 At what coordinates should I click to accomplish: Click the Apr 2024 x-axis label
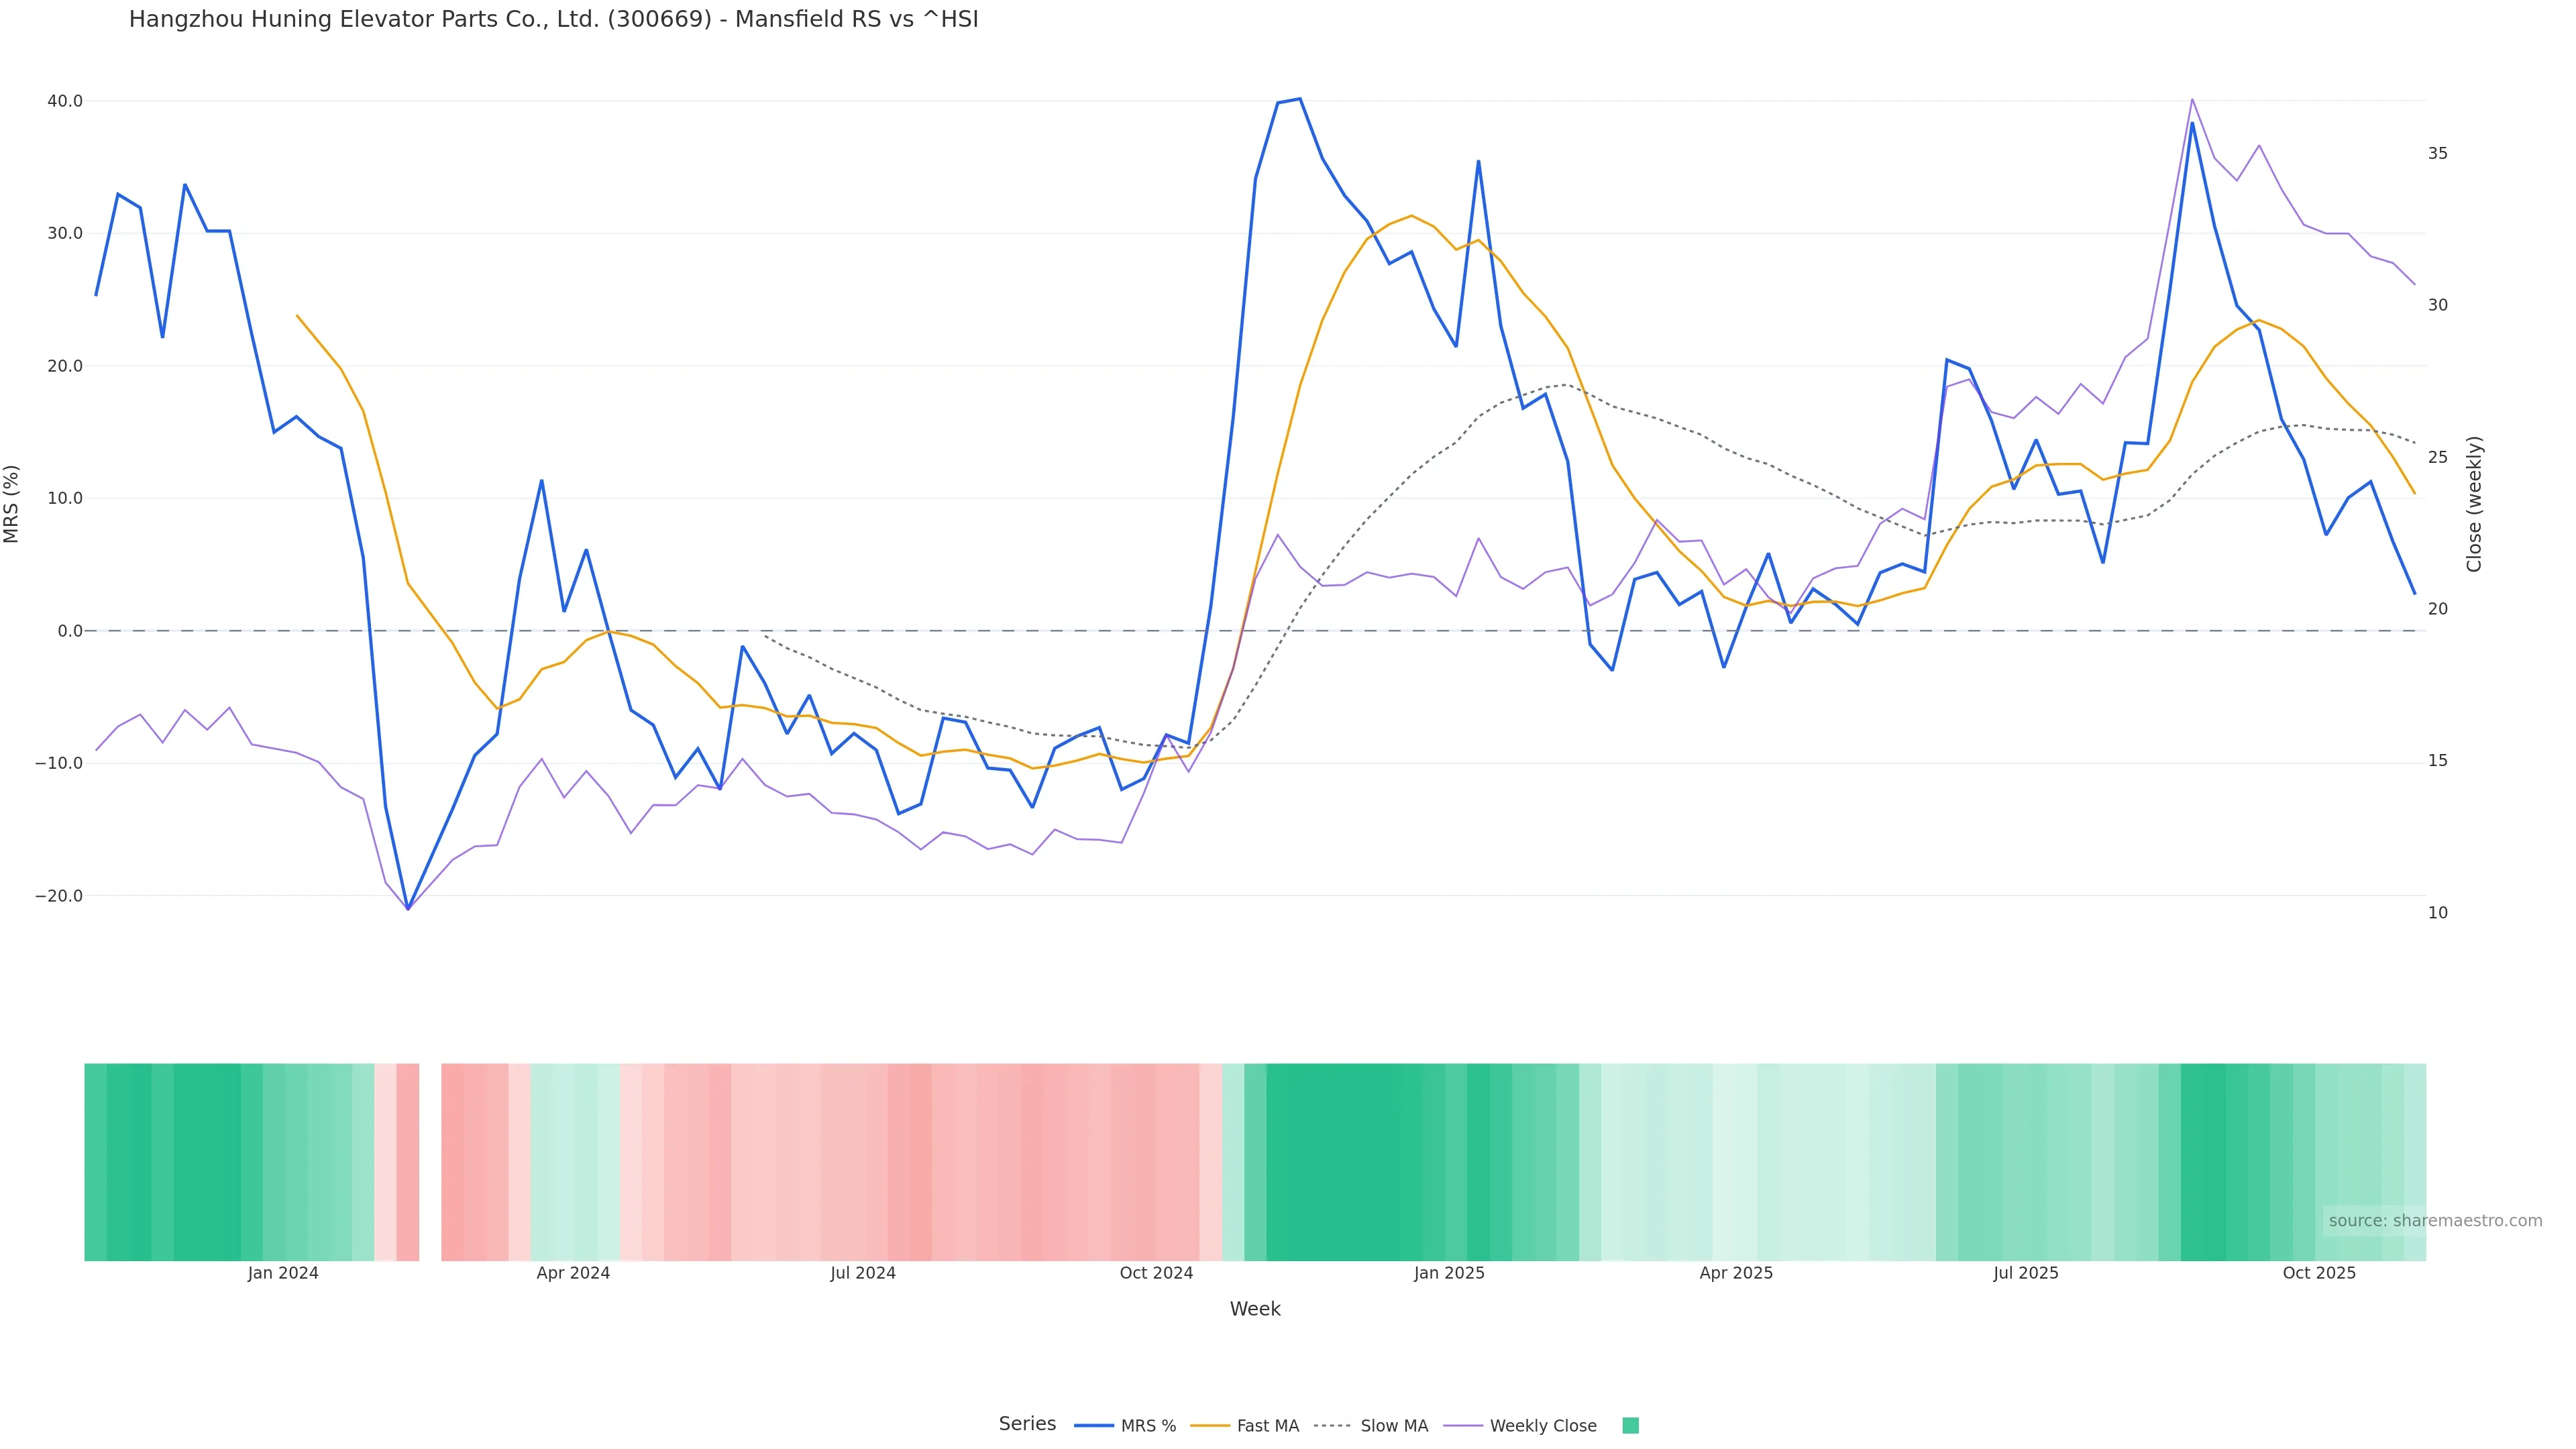pyautogui.click(x=573, y=1273)
